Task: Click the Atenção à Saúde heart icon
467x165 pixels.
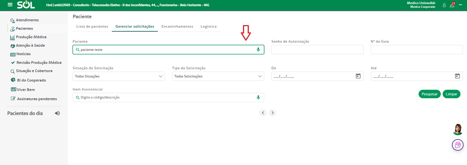Action: pyautogui.click(x=12, y=46)
